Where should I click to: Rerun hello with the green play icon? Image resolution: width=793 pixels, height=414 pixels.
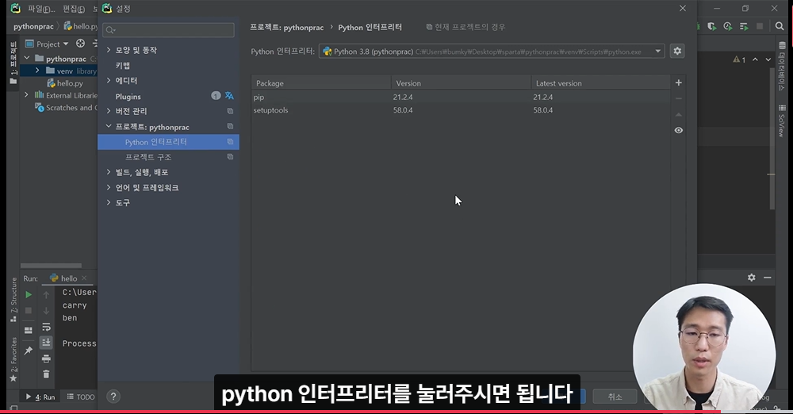[29, 294]
